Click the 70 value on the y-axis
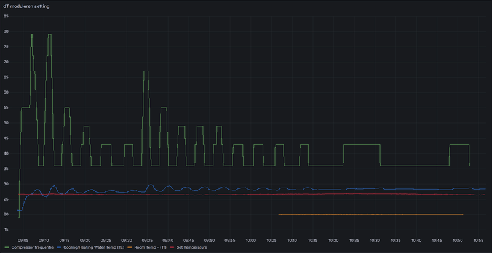This screenshot has height=253, width=492. tap(6, 62)
